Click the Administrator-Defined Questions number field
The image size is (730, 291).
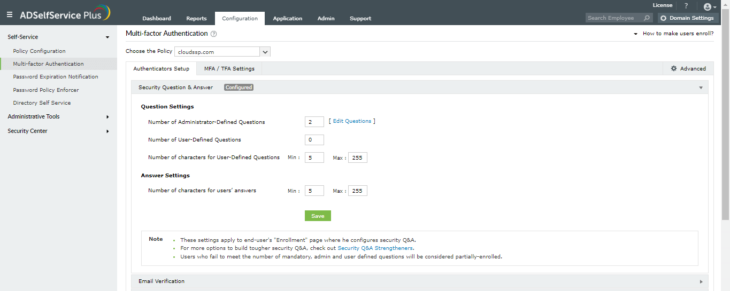coord(314,122)
